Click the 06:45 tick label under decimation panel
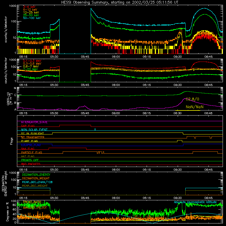The image size is (226, 226). click(x=208, y=198)
